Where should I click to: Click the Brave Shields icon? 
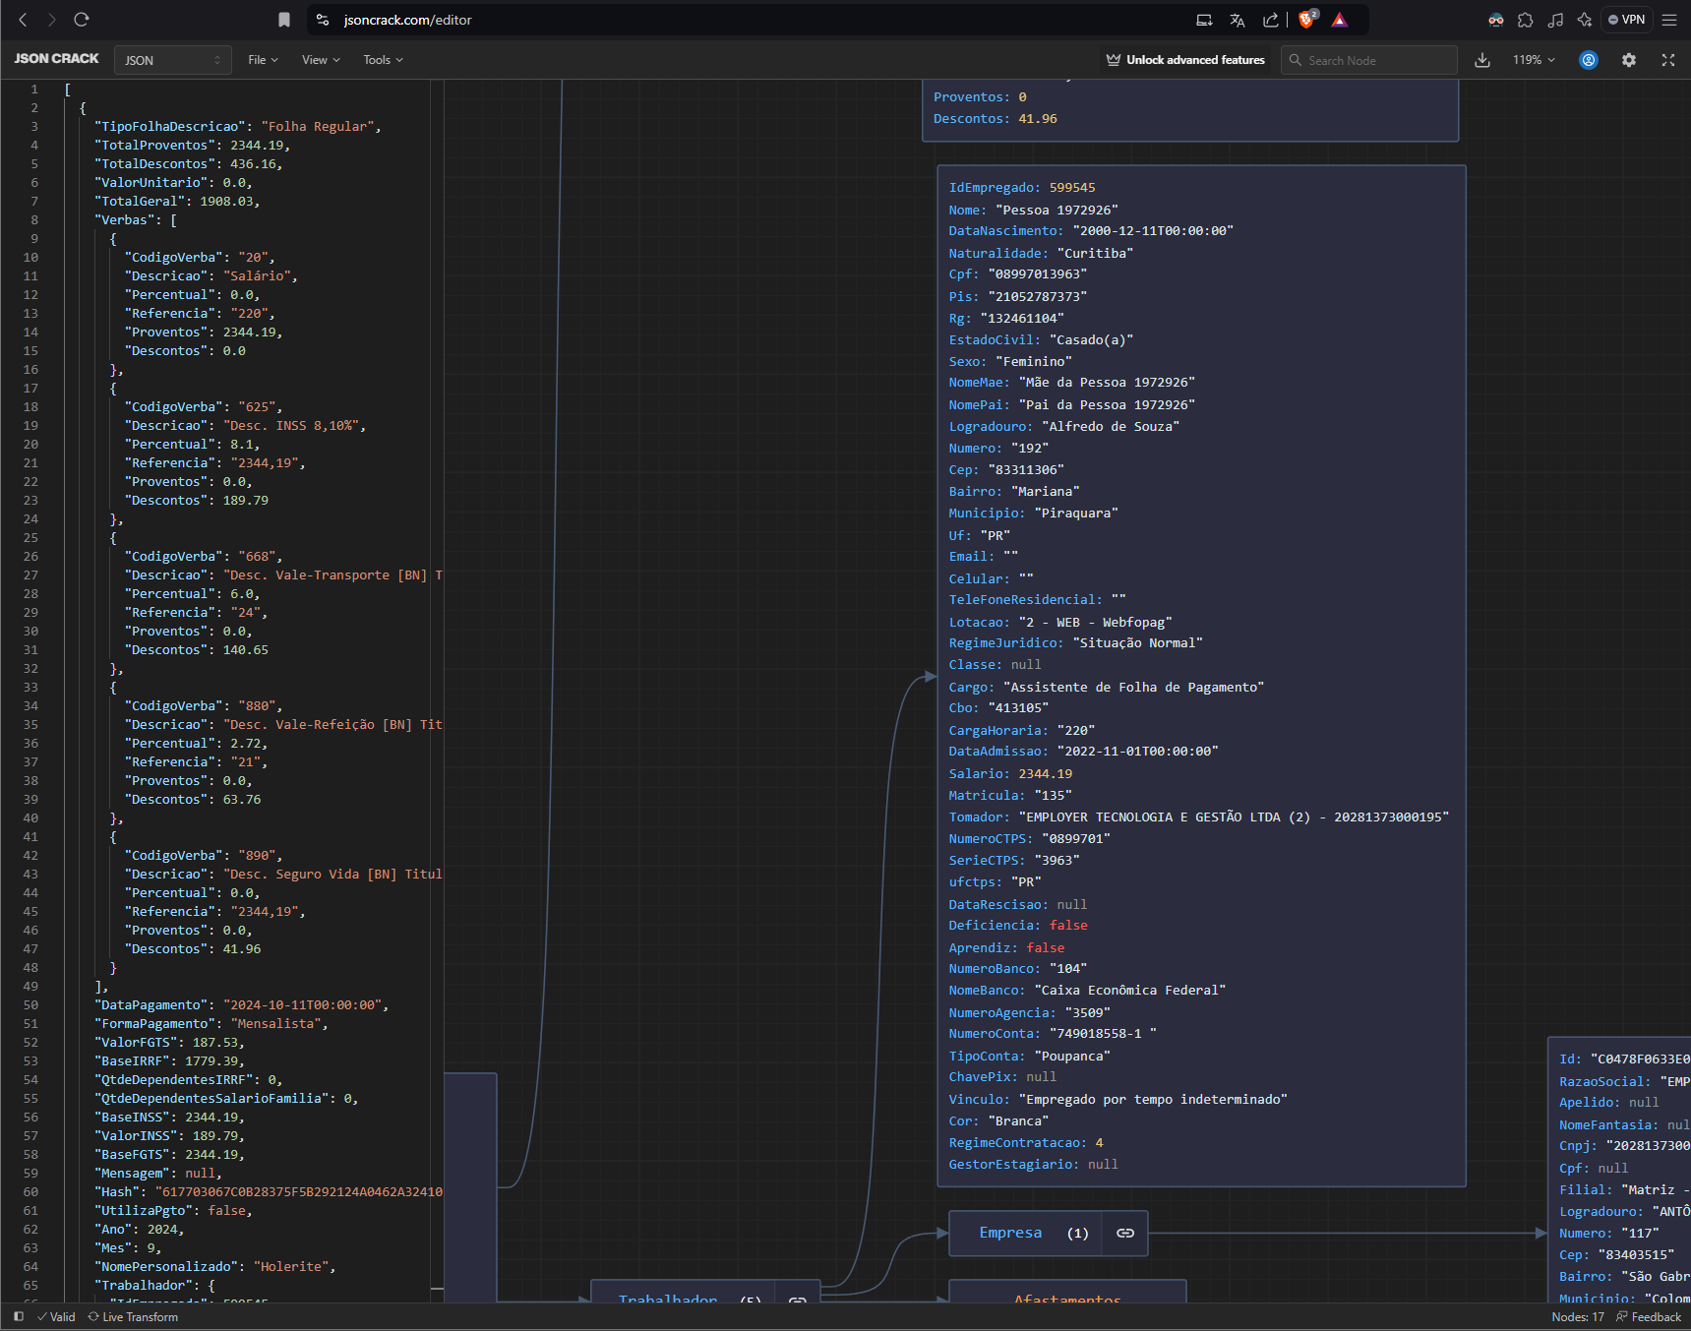click(1307, 20)
